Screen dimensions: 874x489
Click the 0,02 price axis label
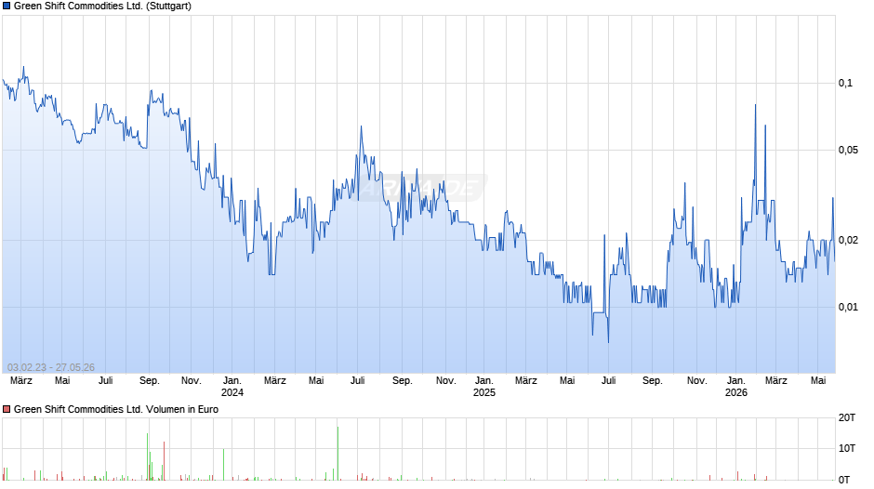pyautogui.click(x=848, y=241)
